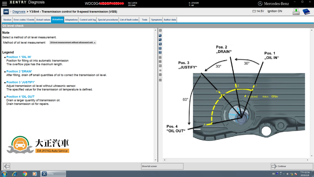This screenshot has height=177, width=314.
Task: Follow the Diagnosis breadcrumb link
Action: [19, 12]
